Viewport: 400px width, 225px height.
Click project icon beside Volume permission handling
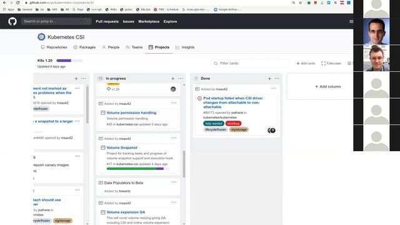pos(102,112)
